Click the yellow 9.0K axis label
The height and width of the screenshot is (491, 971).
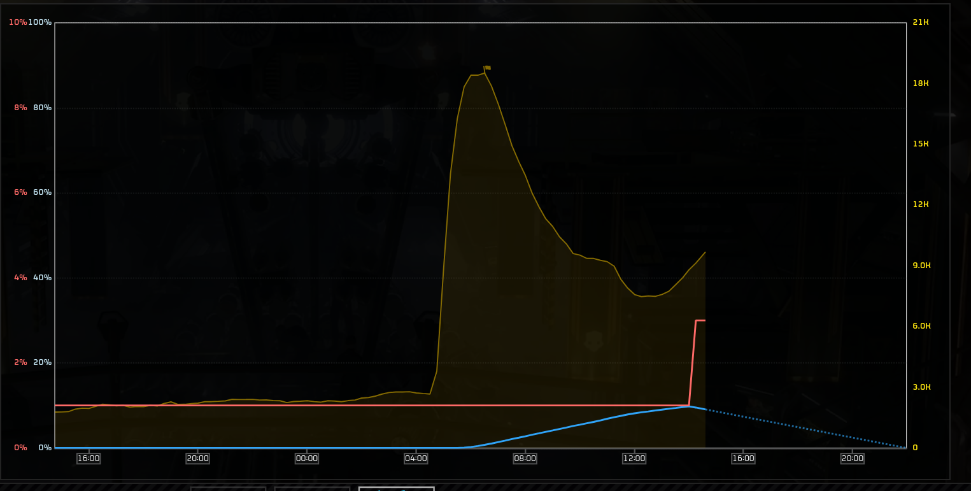pyautogui.click(x=922, y=266)
